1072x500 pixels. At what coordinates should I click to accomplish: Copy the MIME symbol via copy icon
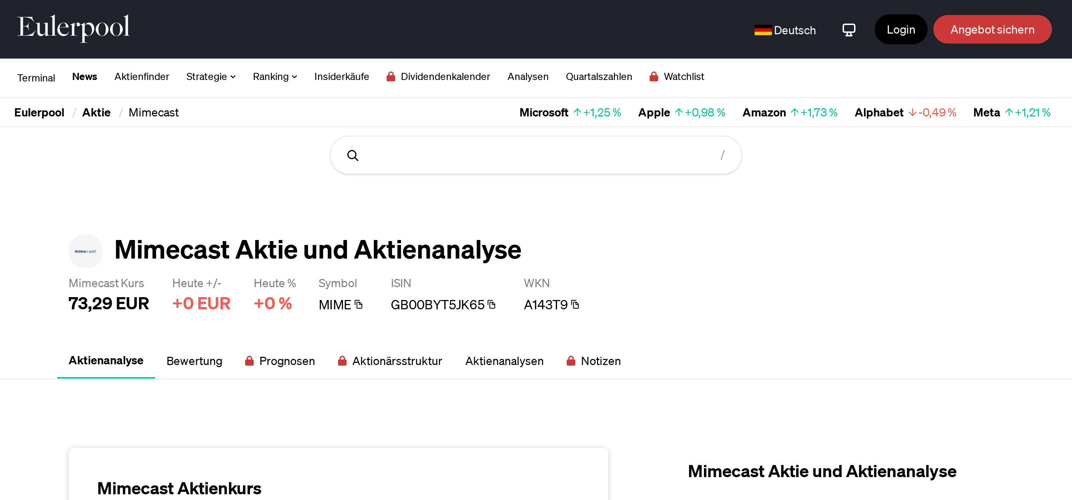(359, 305)
